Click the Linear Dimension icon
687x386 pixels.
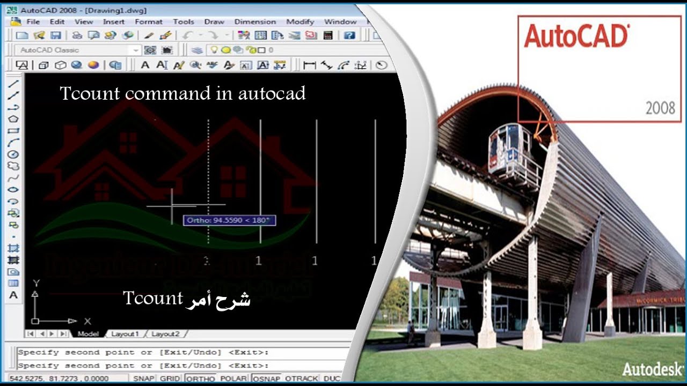[309, 65]
